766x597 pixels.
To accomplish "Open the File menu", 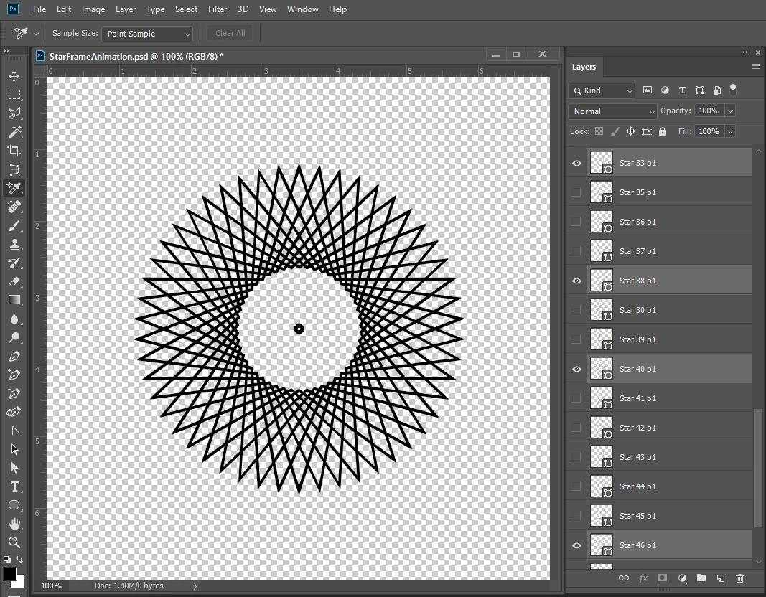I will (x=39, y=9).
